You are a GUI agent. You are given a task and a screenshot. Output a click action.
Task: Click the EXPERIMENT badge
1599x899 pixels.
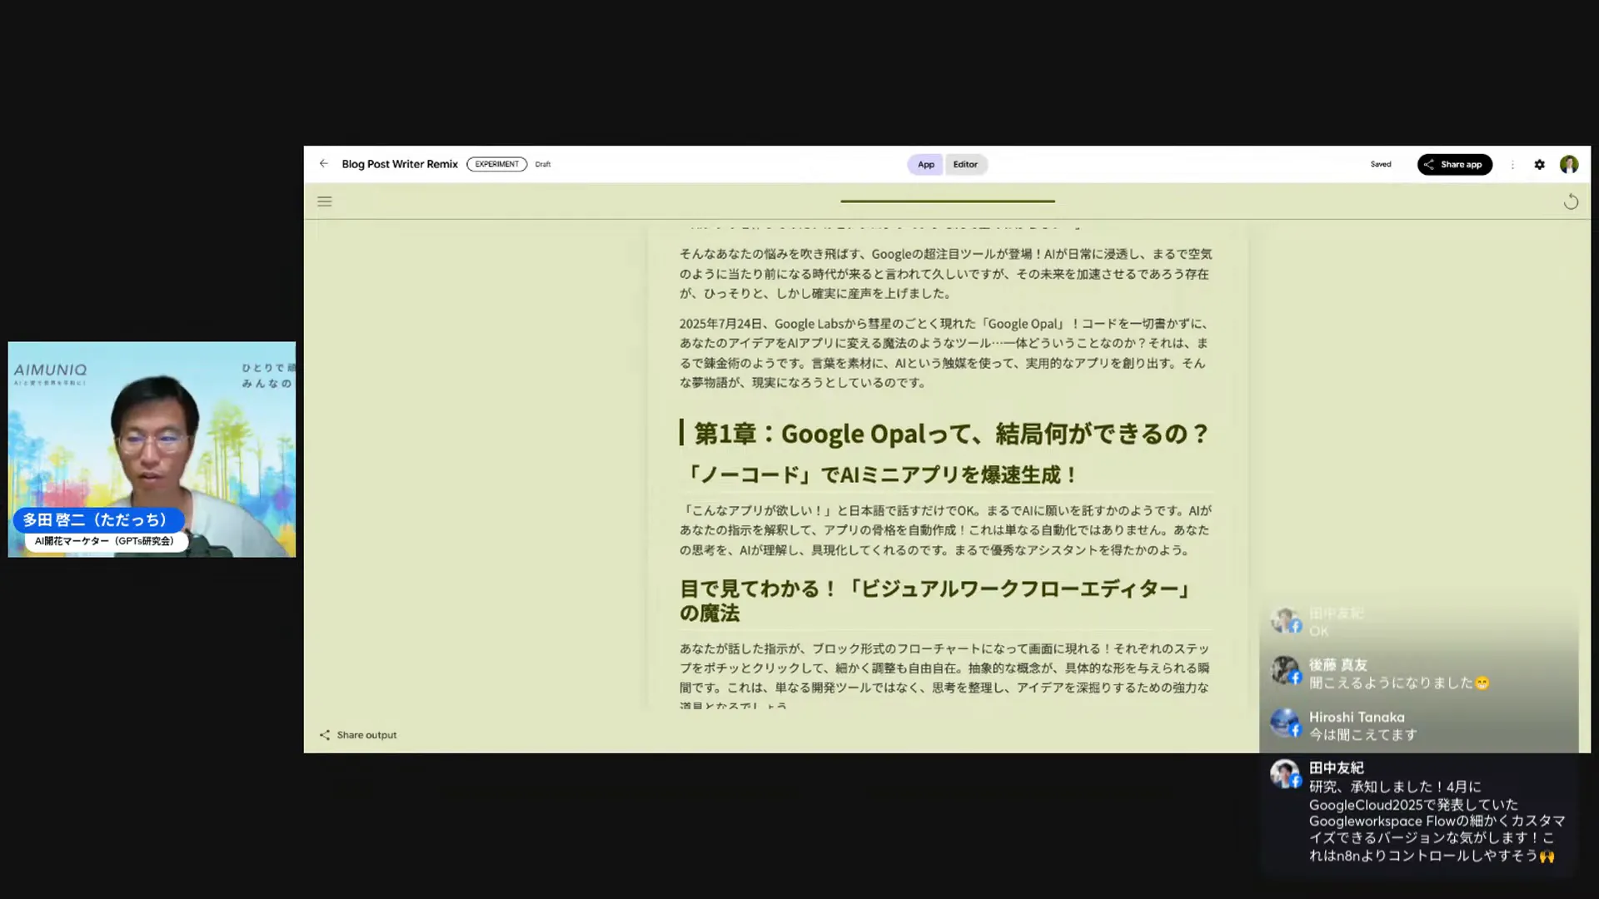(496, 164)
